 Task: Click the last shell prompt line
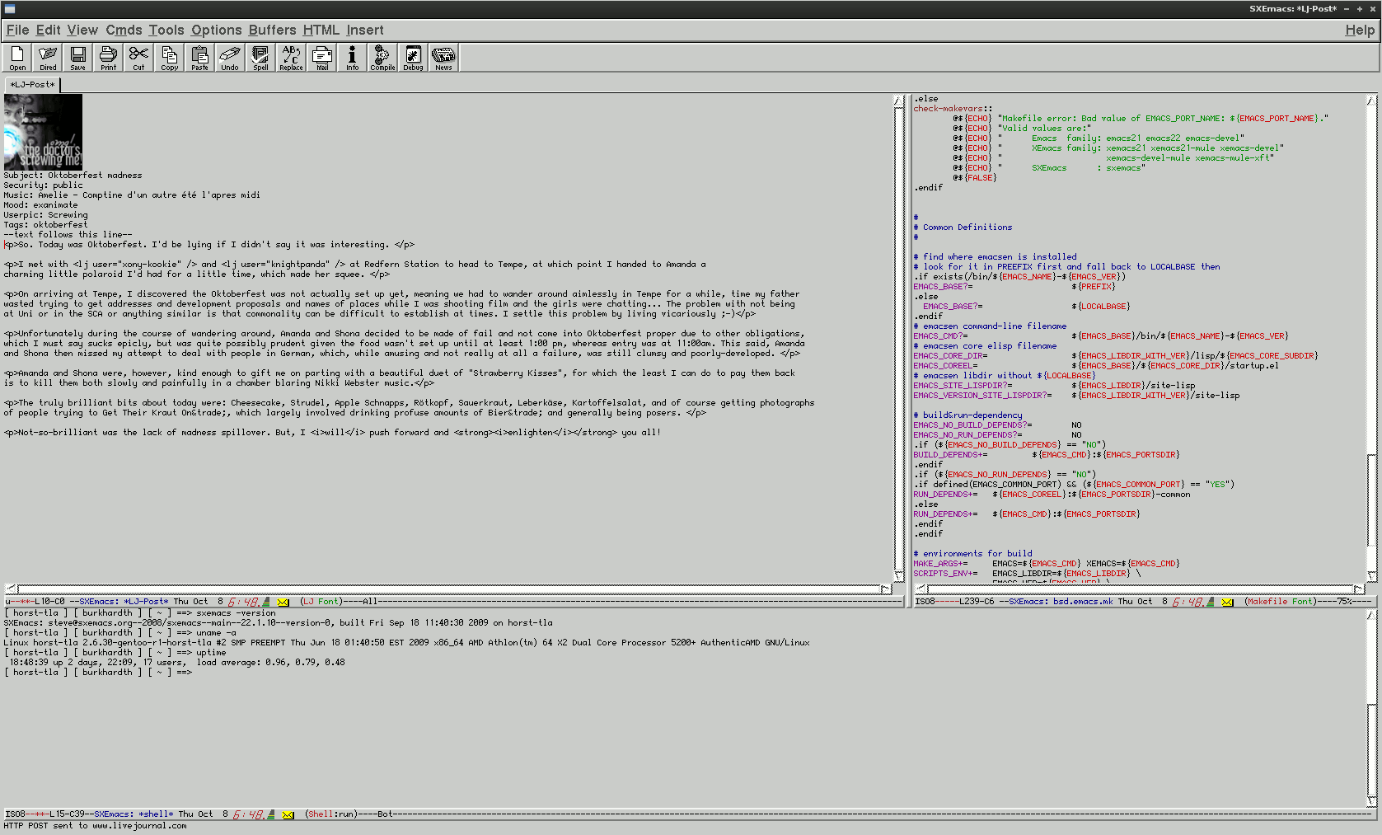tap(98, 672)
